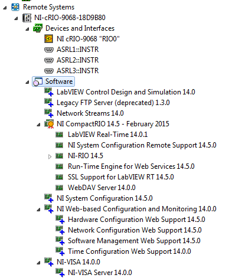Select Hardware Configuration Web Support 14.5.0 text
The height and width of the screenshot is (278, 226).
click(136, 220)
